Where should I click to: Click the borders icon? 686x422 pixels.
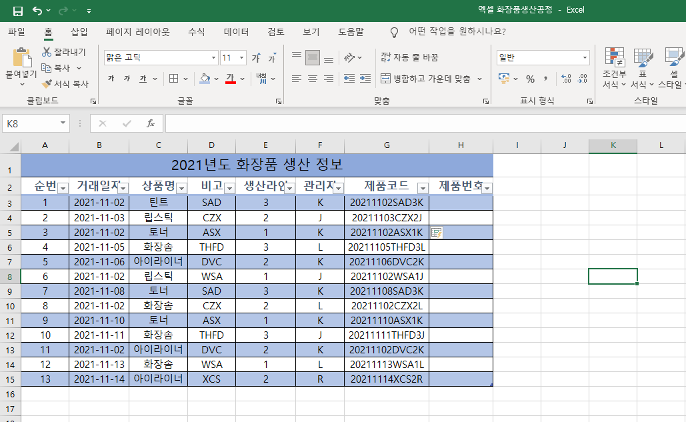[174, 79]
